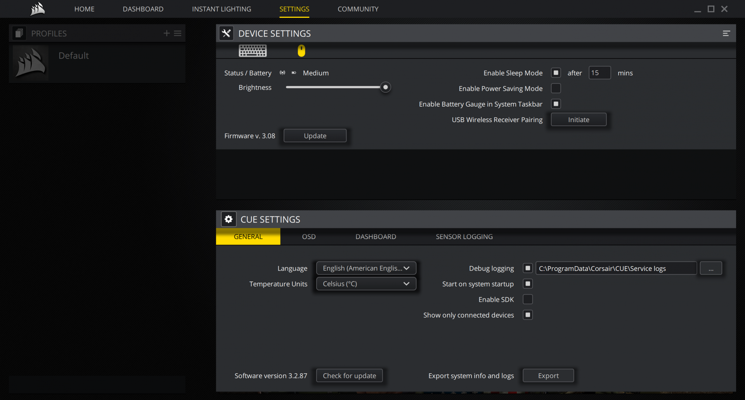The width and height of the screenshot is (745, 400).
Task: Open the profiles hamburger menu
Action: click(x=178, y=33)
